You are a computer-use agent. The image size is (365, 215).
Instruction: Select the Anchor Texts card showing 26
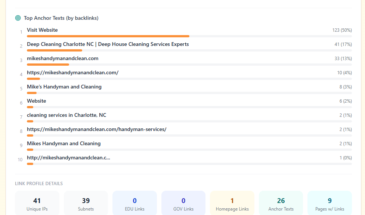[281, 203]
